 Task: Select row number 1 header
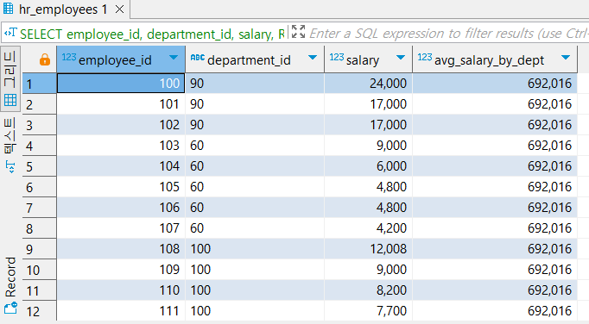coord(40,84)
